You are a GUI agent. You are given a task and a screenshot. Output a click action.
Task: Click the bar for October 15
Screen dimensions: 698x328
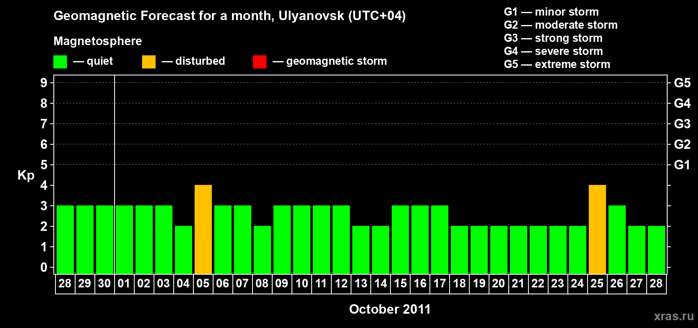click(x=400, y=240)
